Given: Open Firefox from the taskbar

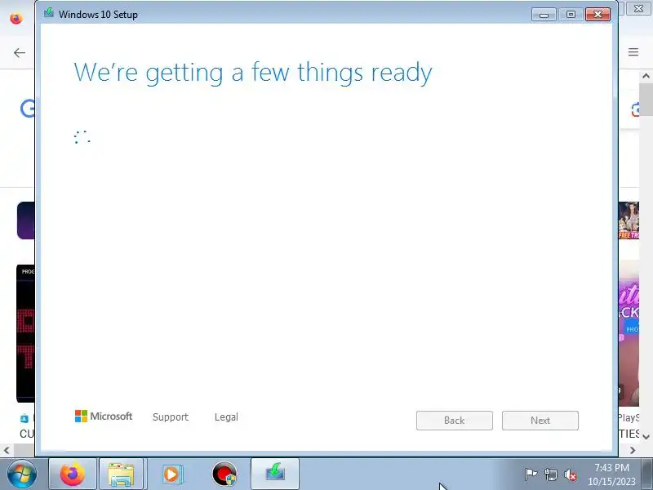Looking at the screenshot, I should click(73, 474).
